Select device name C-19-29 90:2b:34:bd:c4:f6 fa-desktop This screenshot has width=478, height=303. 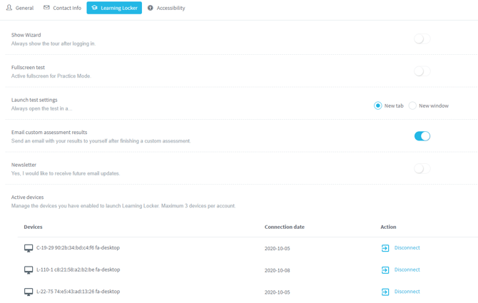tap(78, 248)
